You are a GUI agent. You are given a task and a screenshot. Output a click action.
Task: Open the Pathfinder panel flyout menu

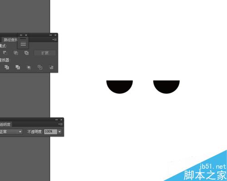tap(54, 39)
